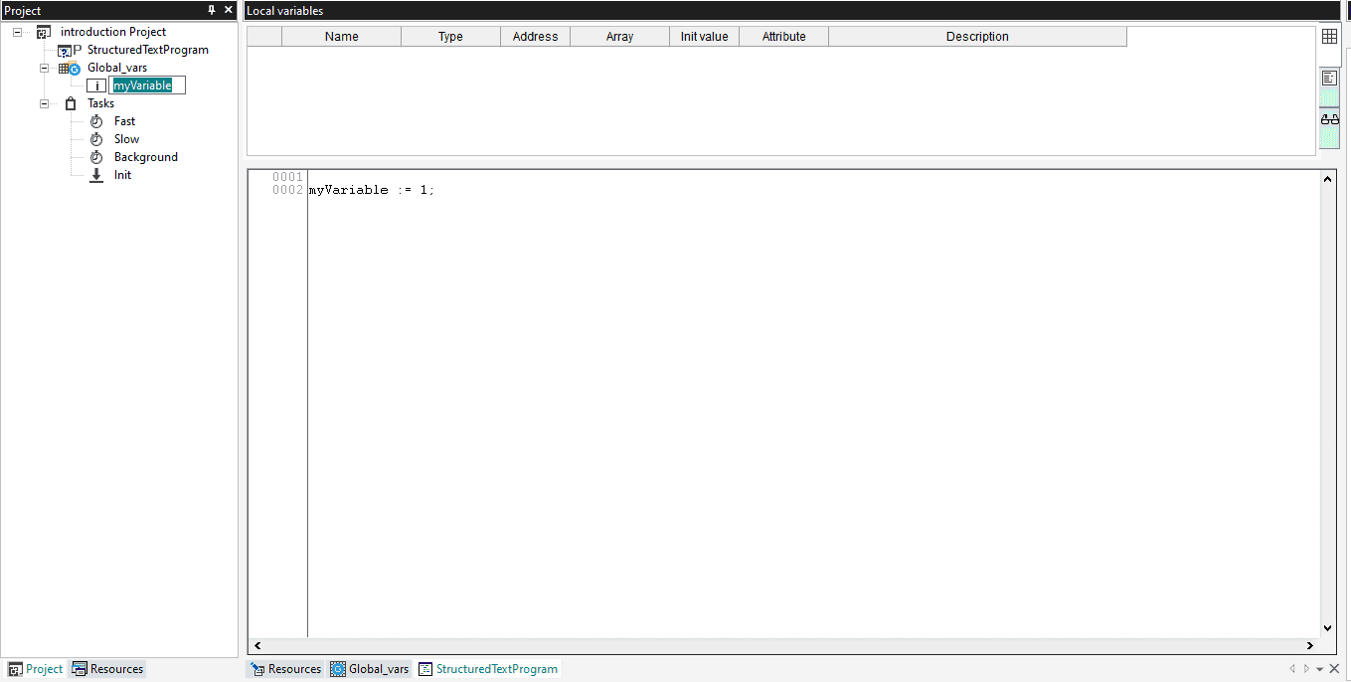This screenshot has height=682, width=1351.
Task: Collapse the Tasks tree node
Action: (44, 103)
